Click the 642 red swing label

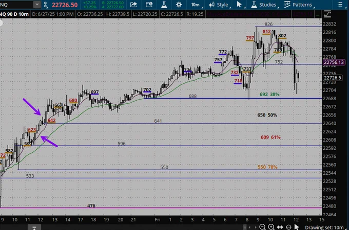(x=51, y=121)
